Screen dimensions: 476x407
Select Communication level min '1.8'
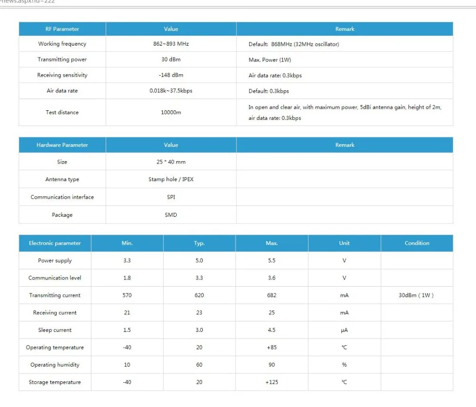(x=127, y=278)
